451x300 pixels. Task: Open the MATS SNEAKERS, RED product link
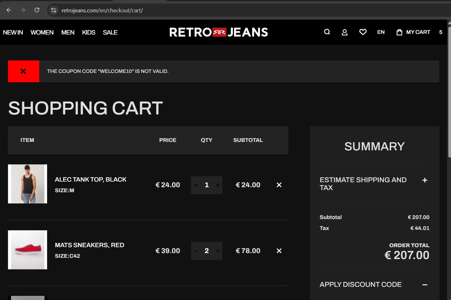click(x=90, y=245)
